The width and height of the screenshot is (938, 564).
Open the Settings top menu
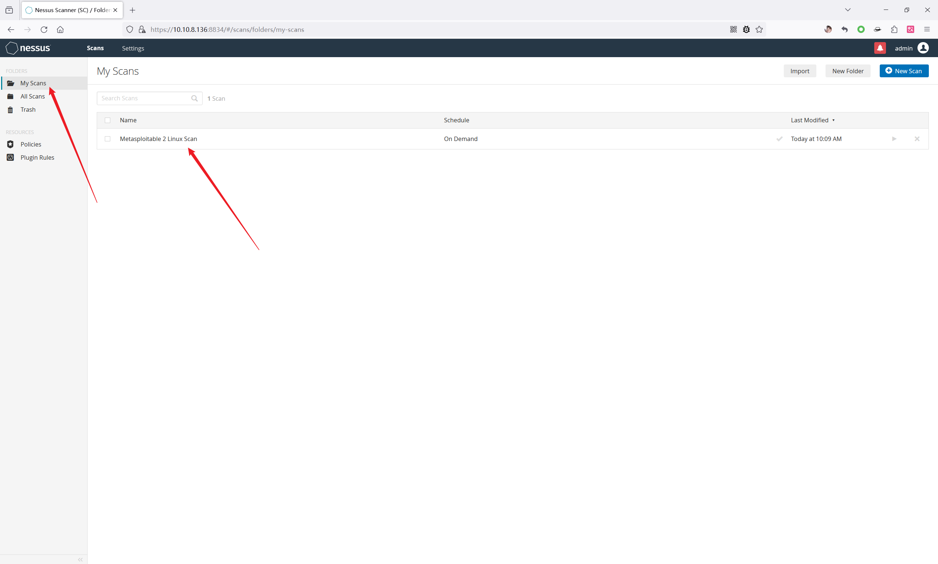pyautogui.click(x=133, y=48)
